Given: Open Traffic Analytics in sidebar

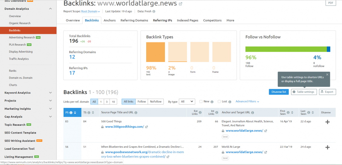Looking at the screenshot, I should pos(19,59).
